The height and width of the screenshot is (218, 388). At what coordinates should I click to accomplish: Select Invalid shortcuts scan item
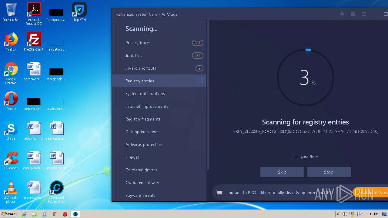pyautogui.click(x=159, y=68)
